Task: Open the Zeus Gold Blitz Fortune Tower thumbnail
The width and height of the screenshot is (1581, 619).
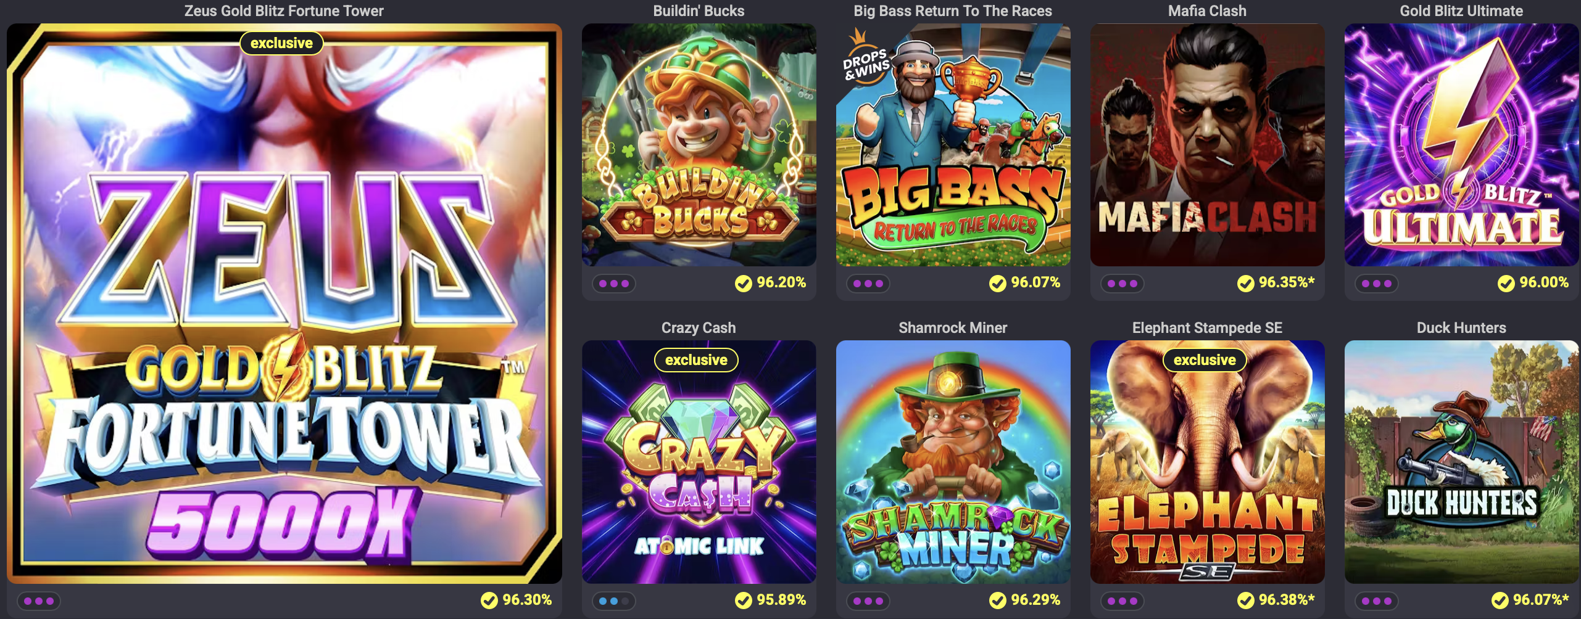Action: tap(284, 303)
